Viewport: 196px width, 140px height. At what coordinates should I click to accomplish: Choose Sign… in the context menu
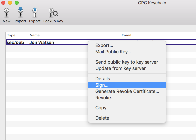pyautogui.click(x=127, y=85)
